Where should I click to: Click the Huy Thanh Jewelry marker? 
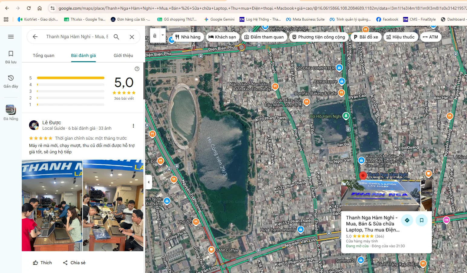[x=300, y=229]
